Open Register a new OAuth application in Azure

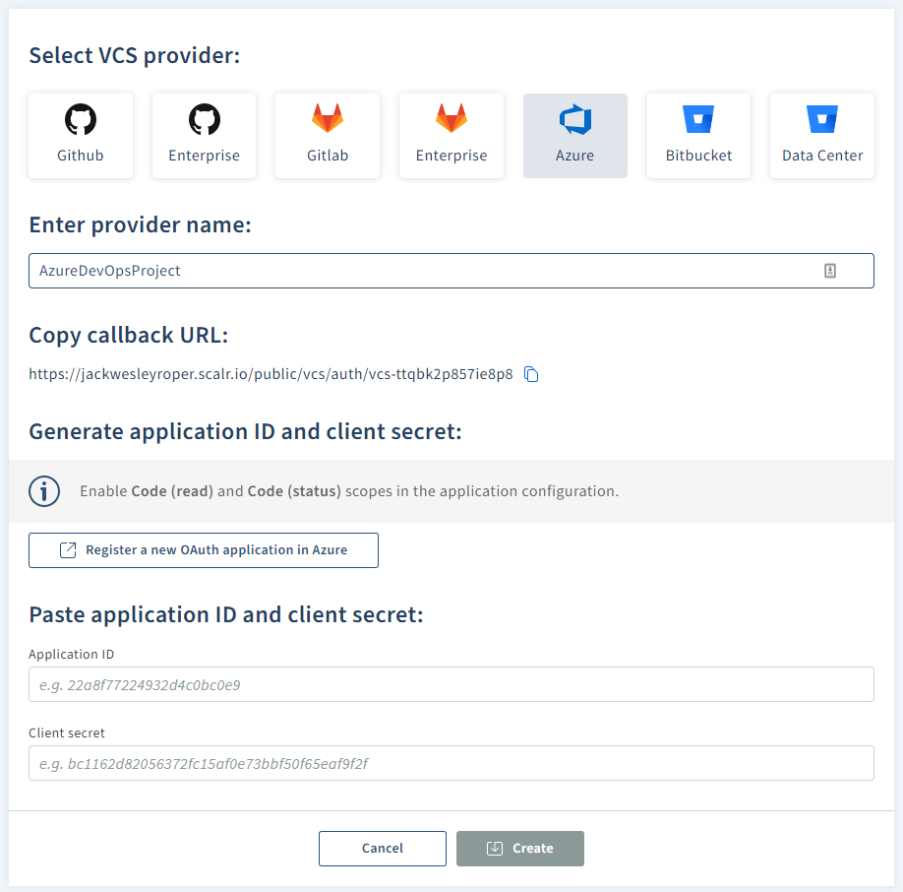203,549
